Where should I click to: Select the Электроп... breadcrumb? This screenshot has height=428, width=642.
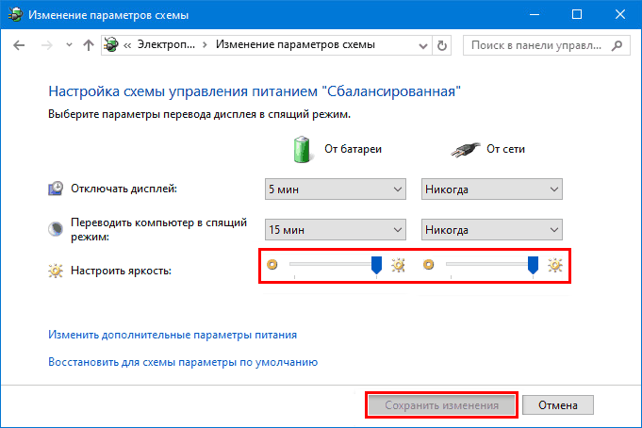166,44
